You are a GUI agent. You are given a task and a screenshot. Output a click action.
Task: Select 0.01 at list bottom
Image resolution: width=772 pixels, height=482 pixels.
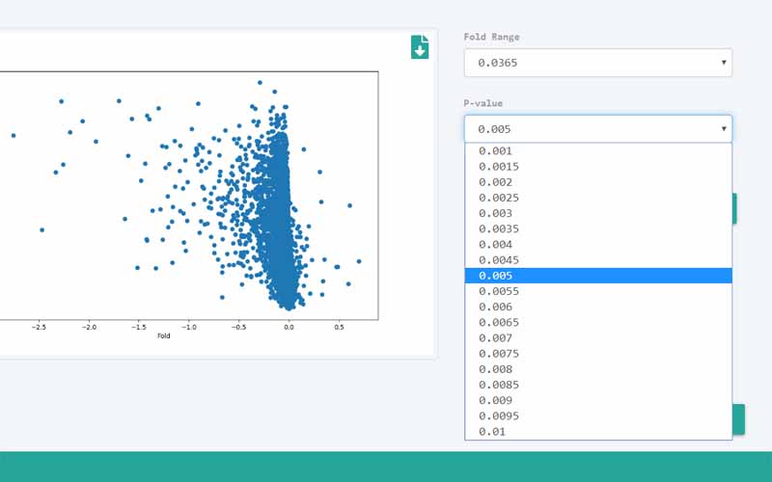[x=597, y=432]
